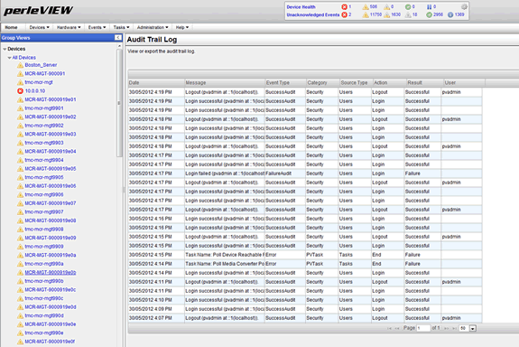This screenshot has width=519, height=347.
Task: Click the Unacknowledged Events red error icon
Action: 344,14
